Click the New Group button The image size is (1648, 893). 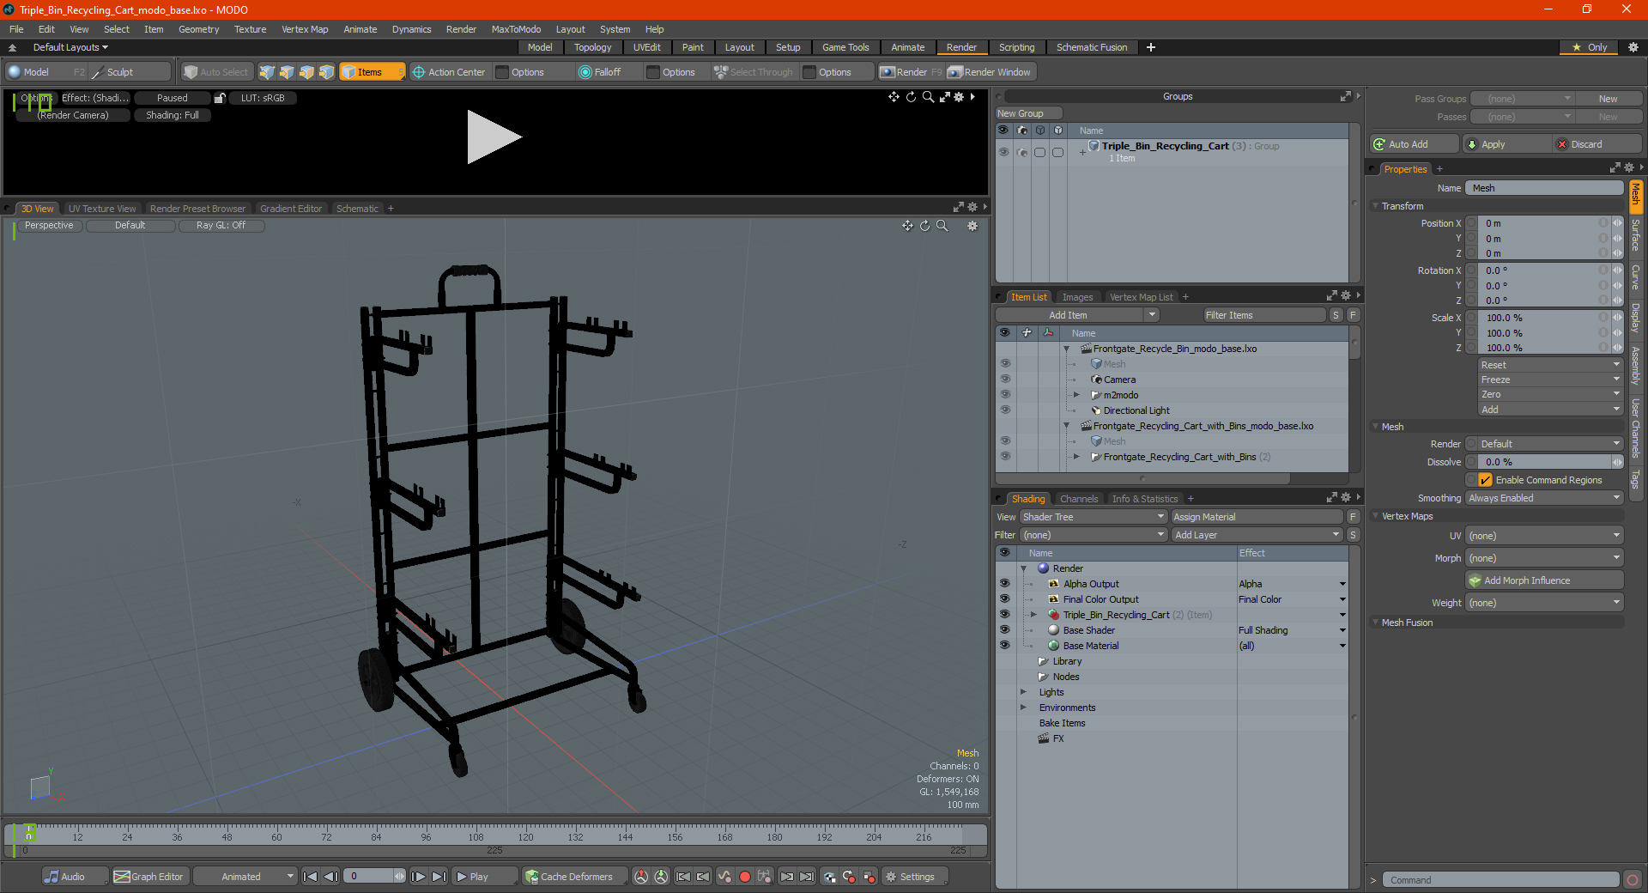point(1028,113)
